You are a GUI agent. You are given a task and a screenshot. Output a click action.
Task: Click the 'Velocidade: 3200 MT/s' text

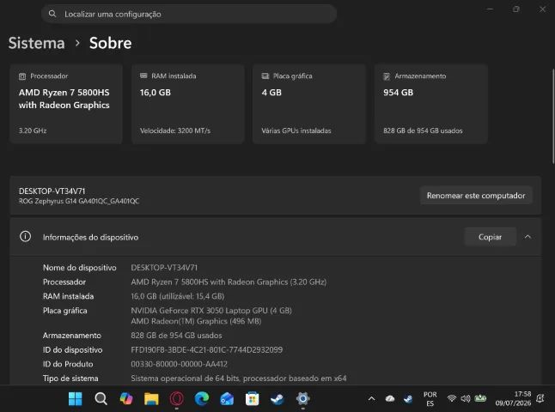point(175,130)
